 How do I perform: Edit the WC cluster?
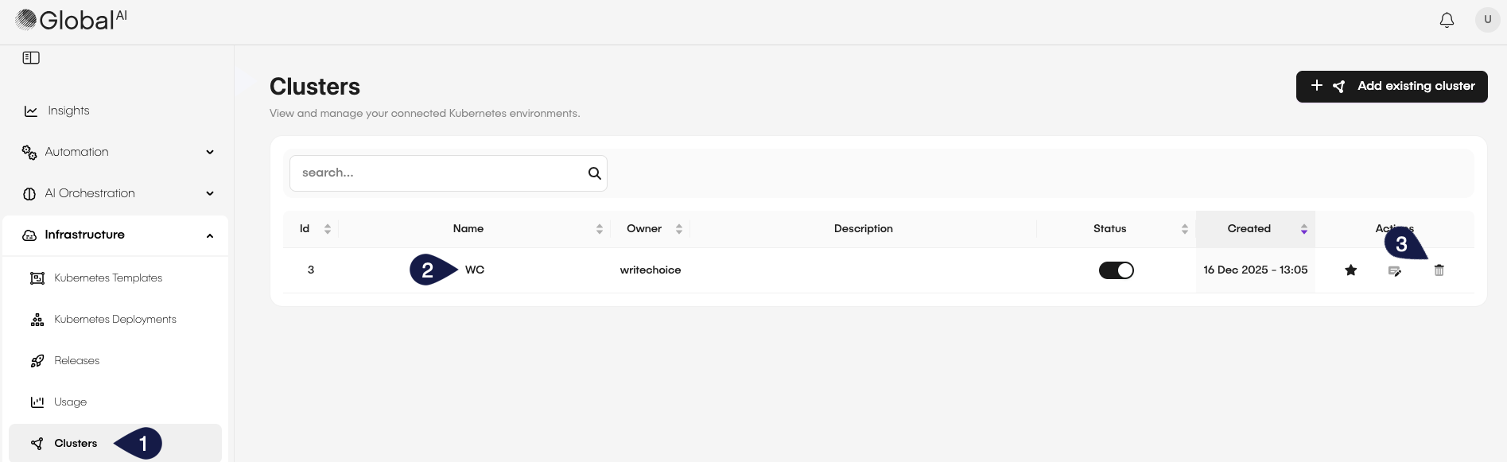click(x=1395, y=271)
